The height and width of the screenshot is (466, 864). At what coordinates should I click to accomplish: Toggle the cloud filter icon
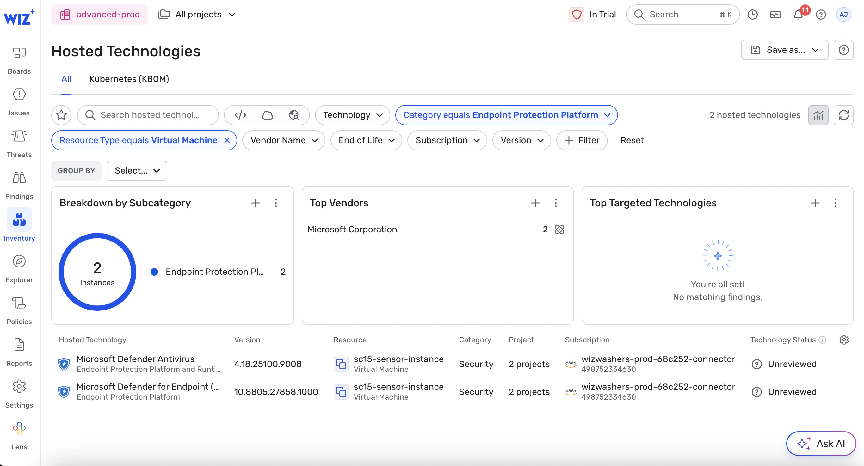point(267,115)
